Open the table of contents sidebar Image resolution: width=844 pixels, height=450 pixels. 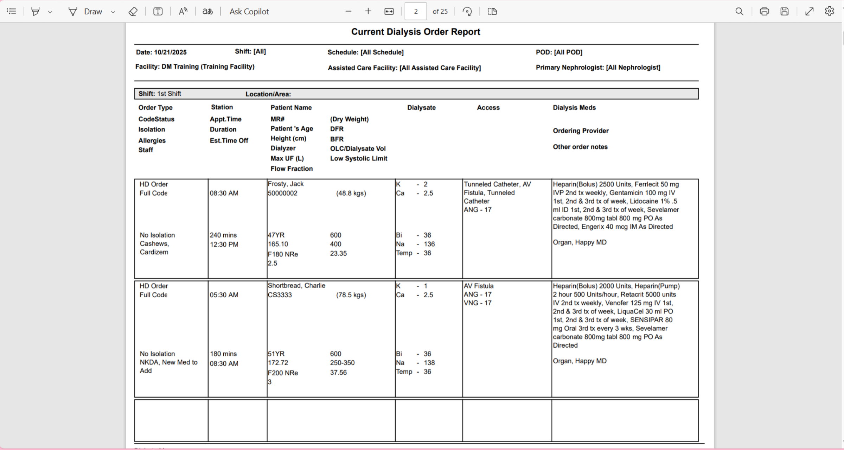[x=11, y=11]
